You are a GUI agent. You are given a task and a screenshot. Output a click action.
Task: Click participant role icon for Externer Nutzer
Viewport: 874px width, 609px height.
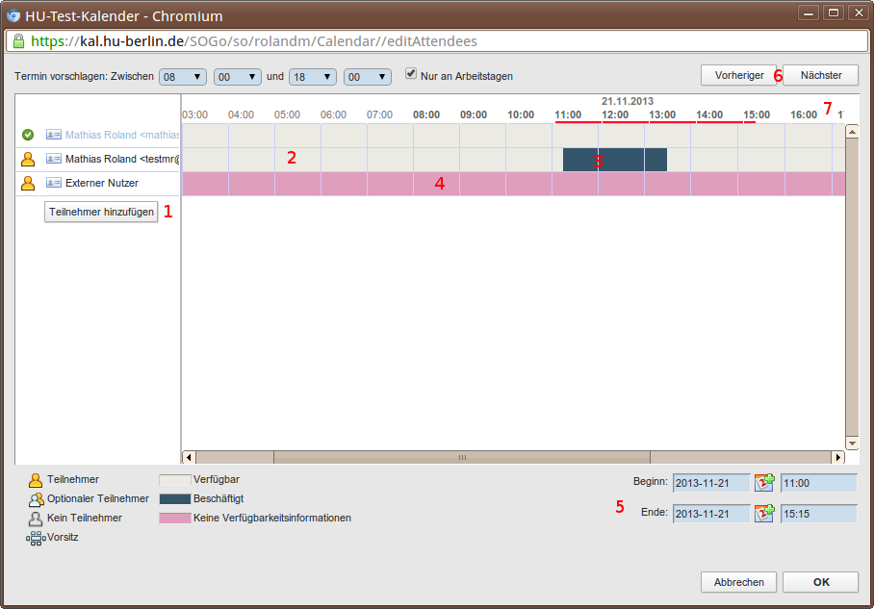click(28, 183)
